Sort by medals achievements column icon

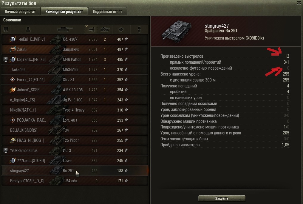139,29
